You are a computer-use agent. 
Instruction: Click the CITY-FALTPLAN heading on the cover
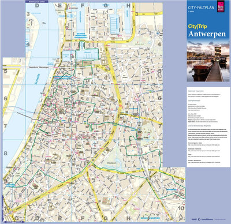(x=201, y=8)
